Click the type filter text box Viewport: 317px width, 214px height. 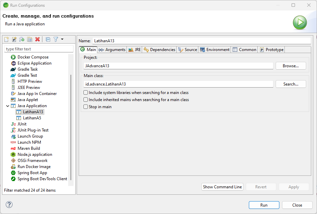(39, 49)
